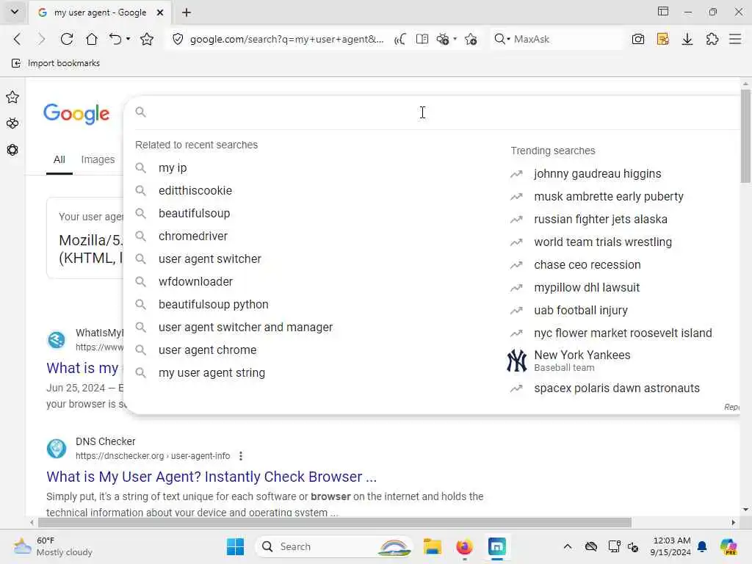The height and width of the screenshot is (564, 752).
Task: Open the browser home page icon
Action: 91,39
